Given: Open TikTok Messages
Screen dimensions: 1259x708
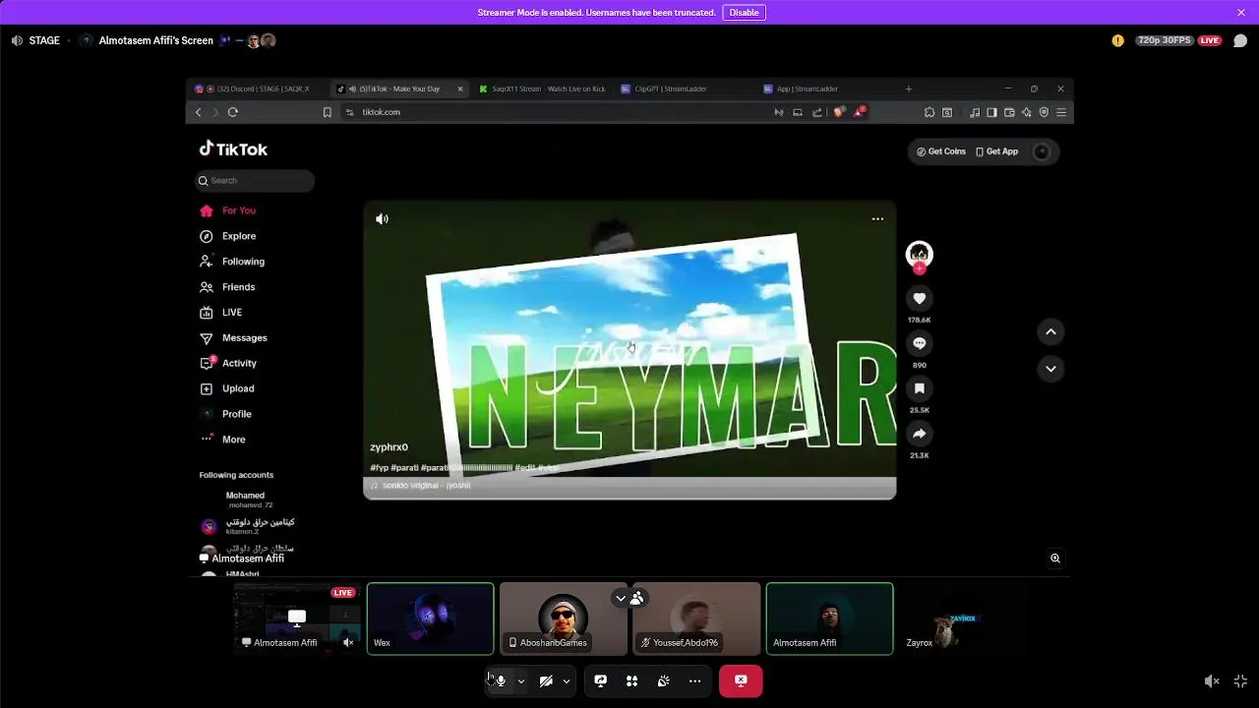Looking at the screenshot, I should click(x=233, y=338).
